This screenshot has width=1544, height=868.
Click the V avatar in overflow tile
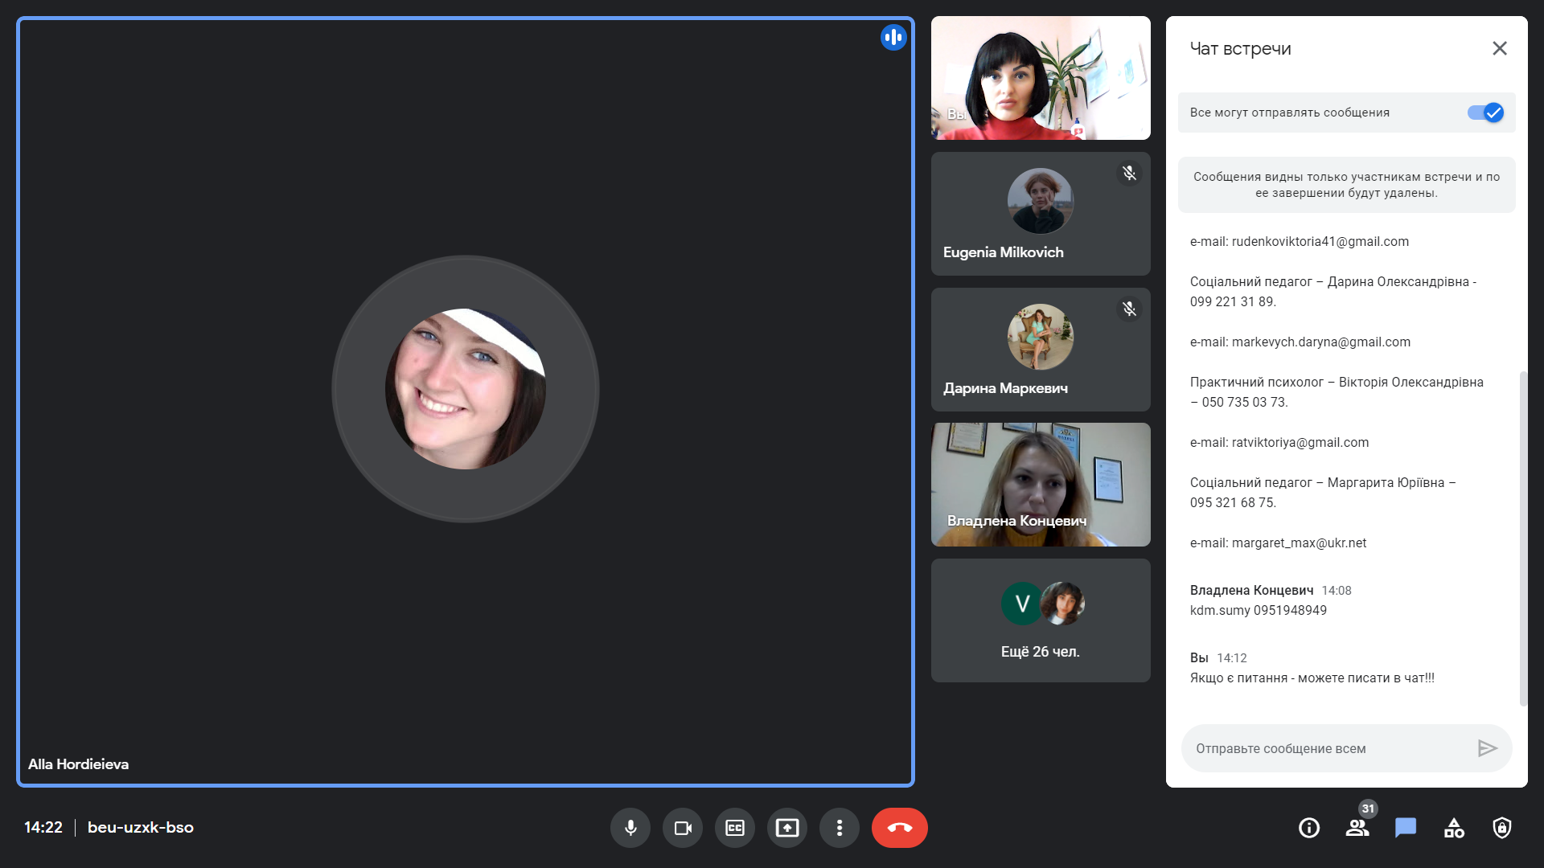(1022, 604)
